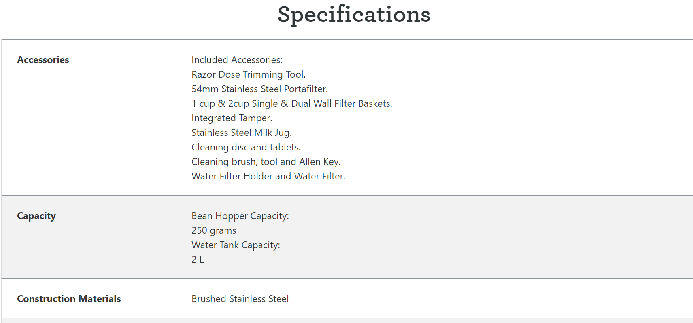Click the 'Bean Hopper Capacity:' text
This screenshot has width=693, height=323.
tap(240, 216)
